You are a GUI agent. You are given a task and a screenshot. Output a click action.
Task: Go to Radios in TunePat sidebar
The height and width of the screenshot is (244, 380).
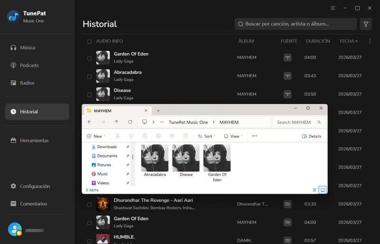tap(22, 83)
